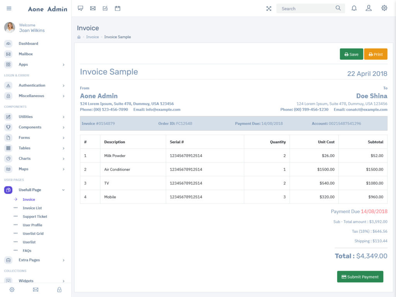Expand the Miscellaneous submenu chevron
Image resolution: width=396 pixels, height=297 pixels.
click(63, 96)
